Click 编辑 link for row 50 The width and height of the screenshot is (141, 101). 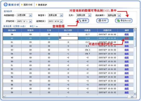pyautogui.click(x=126, y=62)
